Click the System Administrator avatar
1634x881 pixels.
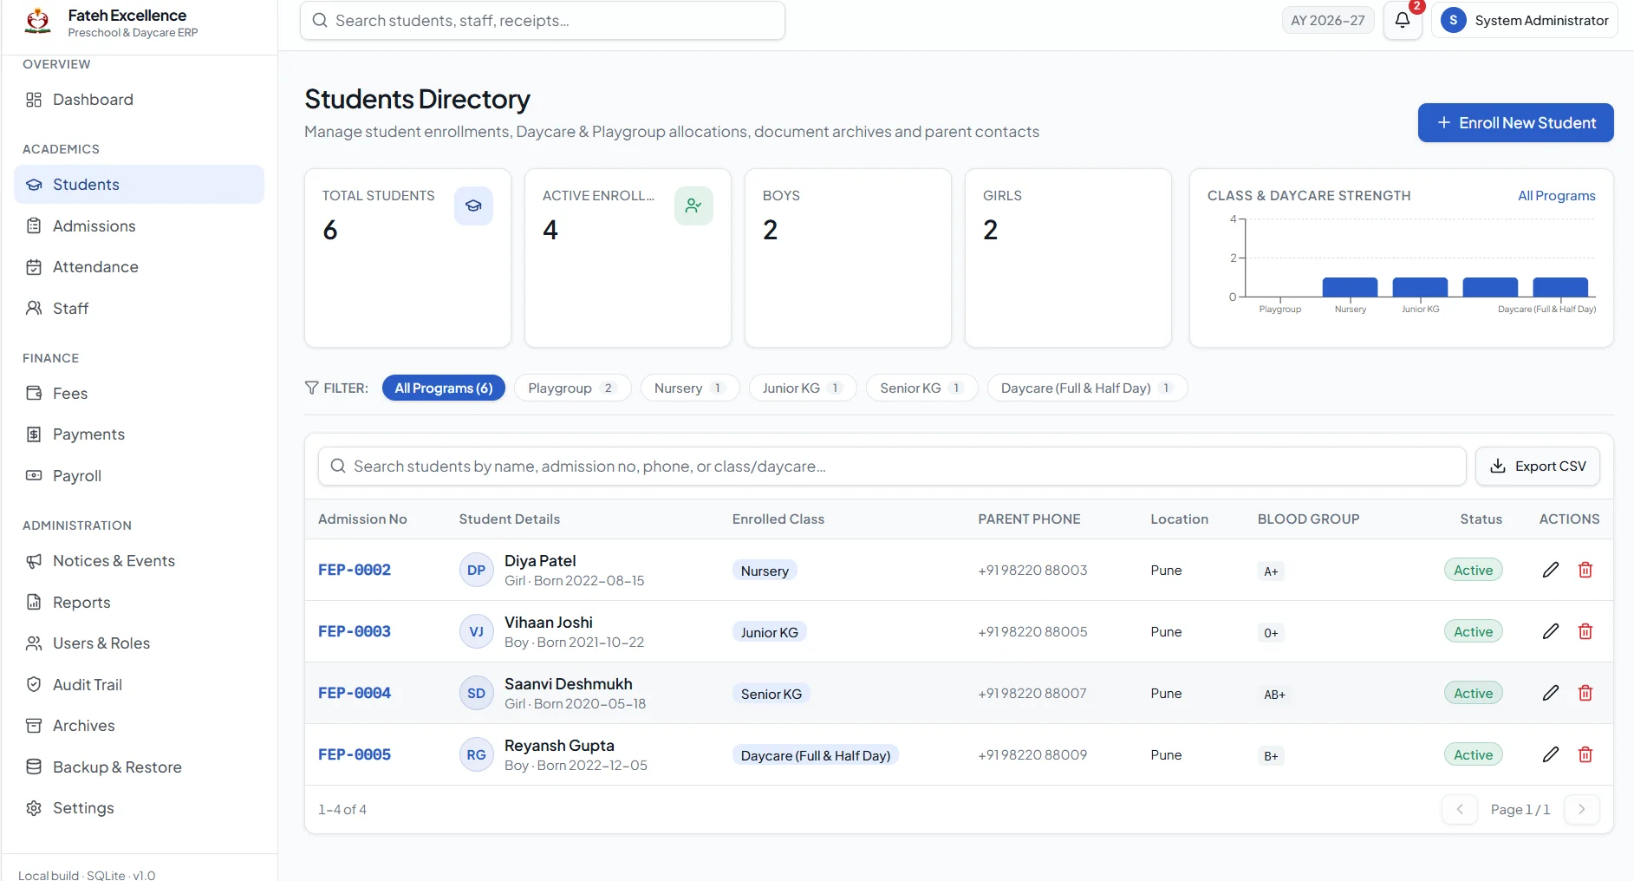(x=1453, y=20)
